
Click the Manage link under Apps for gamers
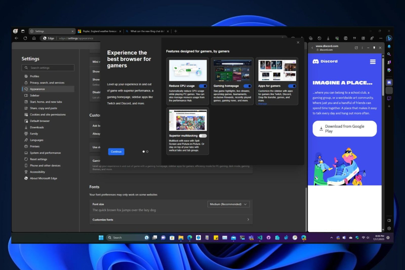click(x=262, y=103)
